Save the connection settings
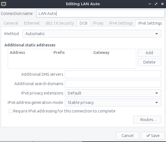The height and width of the screenshot is (142, 166). tap(153, 136)
